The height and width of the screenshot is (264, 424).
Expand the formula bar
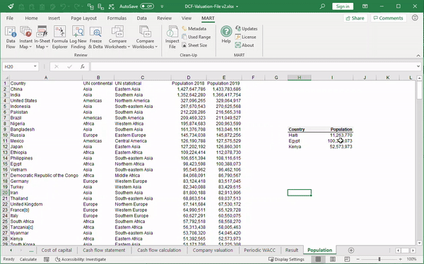(418, 66)
